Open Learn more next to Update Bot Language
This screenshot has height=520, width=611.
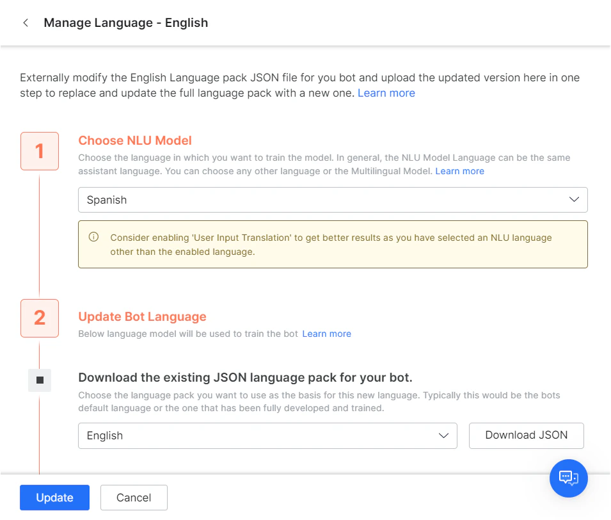click(x=326, y=334)
